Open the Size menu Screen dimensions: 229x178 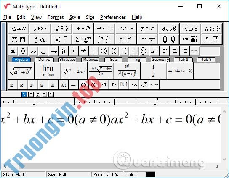click(x=90, y=17)
